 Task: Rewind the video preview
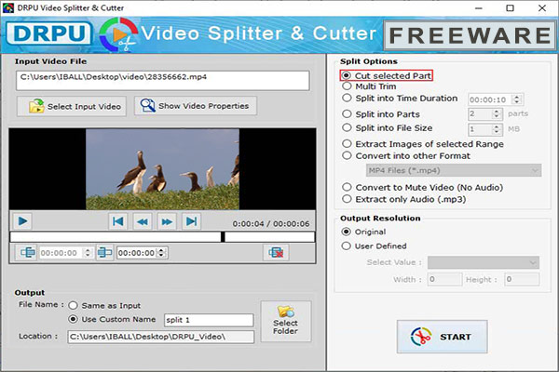click(143, 221)
